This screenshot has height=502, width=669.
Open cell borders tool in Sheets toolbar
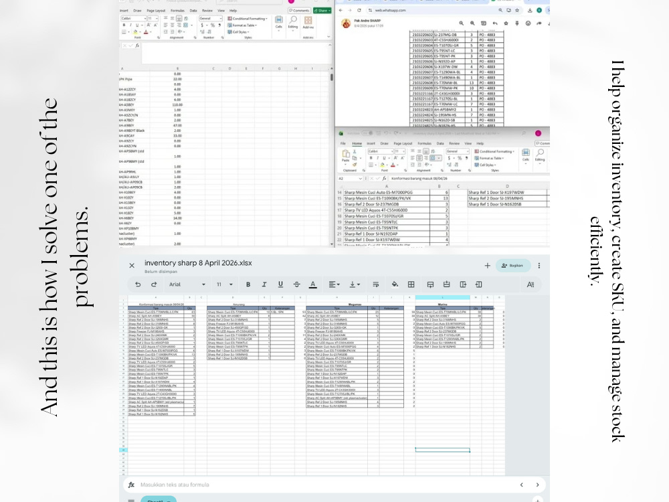(411, 284)
